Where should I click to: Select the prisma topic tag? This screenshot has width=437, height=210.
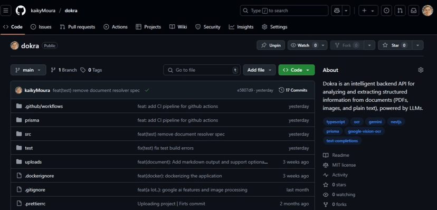coord(332,131)
